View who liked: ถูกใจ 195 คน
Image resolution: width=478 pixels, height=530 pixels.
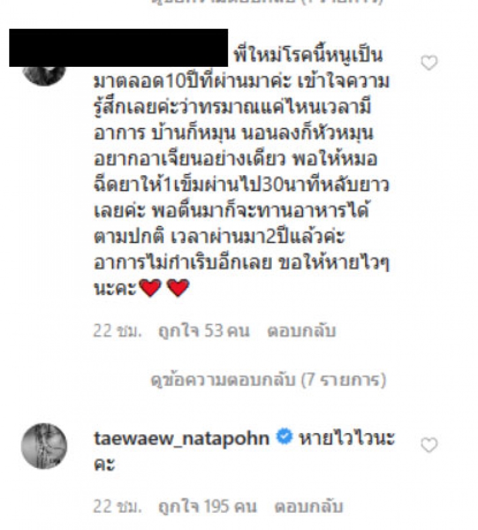[x=207, y=507]
